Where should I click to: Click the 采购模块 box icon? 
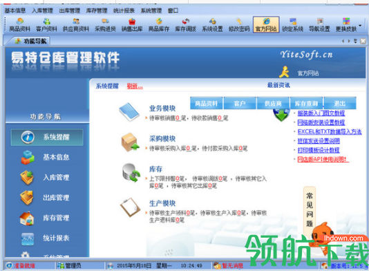[x=130, y=142]
